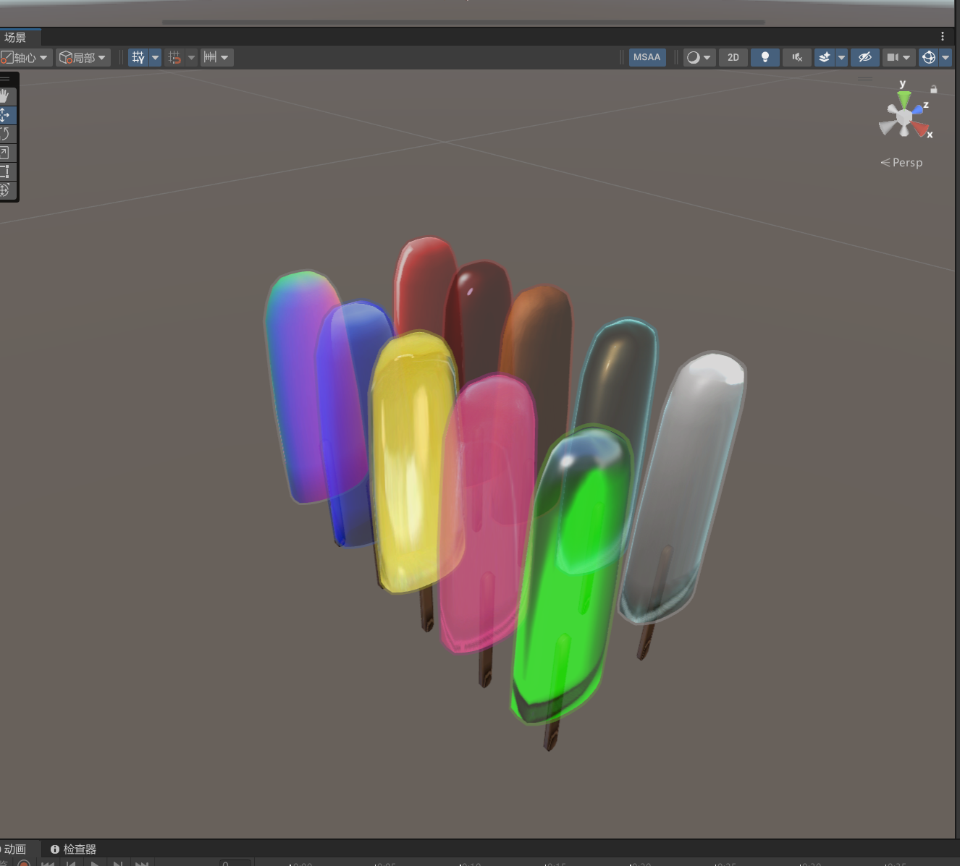Open the scene view three-dot options menu
The image size is (960, 866).
click(943, 36)
